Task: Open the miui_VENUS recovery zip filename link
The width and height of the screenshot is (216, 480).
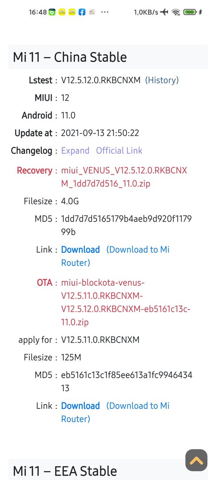Action: (124, 177)
